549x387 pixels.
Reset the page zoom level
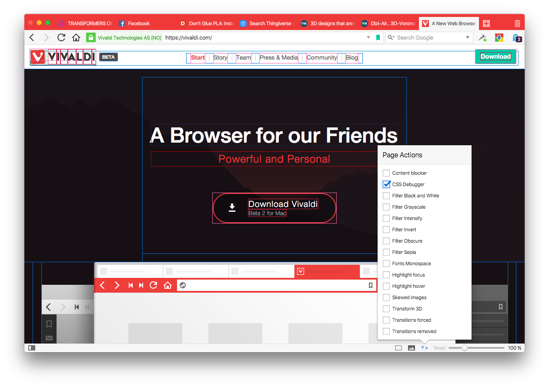point(439,348)
